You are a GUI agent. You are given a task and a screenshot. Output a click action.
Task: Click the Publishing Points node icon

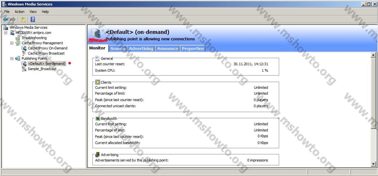pos(18,58)
